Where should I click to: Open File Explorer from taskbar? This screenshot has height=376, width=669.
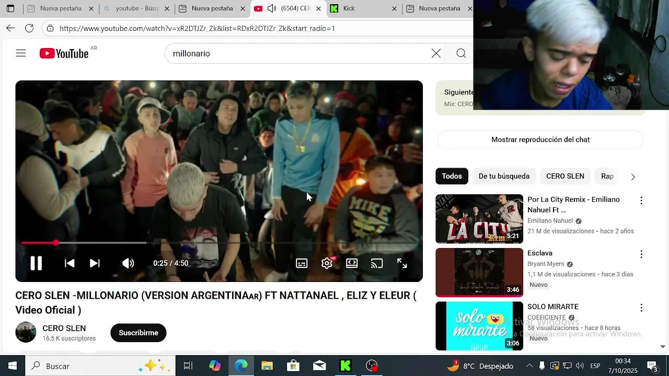(267, 366)
